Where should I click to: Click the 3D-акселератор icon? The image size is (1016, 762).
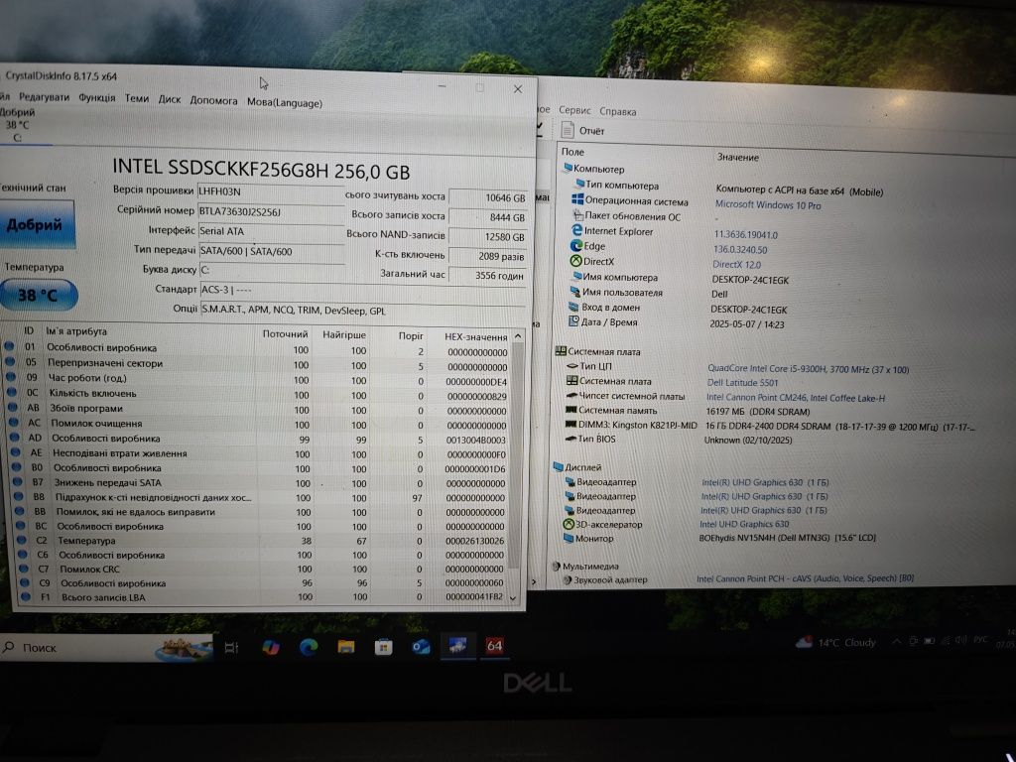tap(569, 524)
